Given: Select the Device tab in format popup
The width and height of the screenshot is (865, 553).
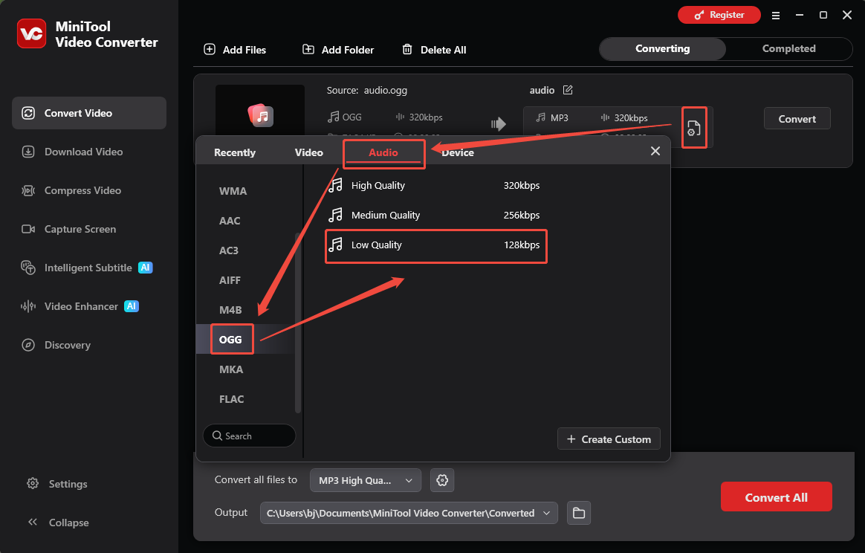Looking at the screenshot, I should pos(458,153).
